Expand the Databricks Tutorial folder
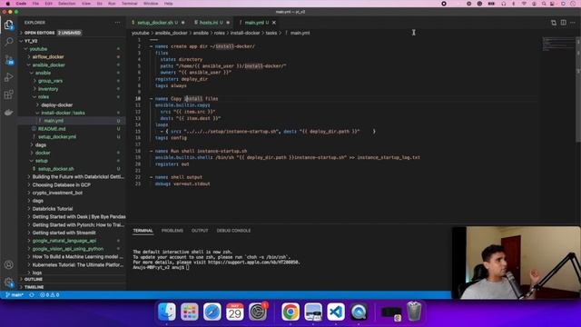This screenshot has width=581, height=327. (x=72, y=209)
